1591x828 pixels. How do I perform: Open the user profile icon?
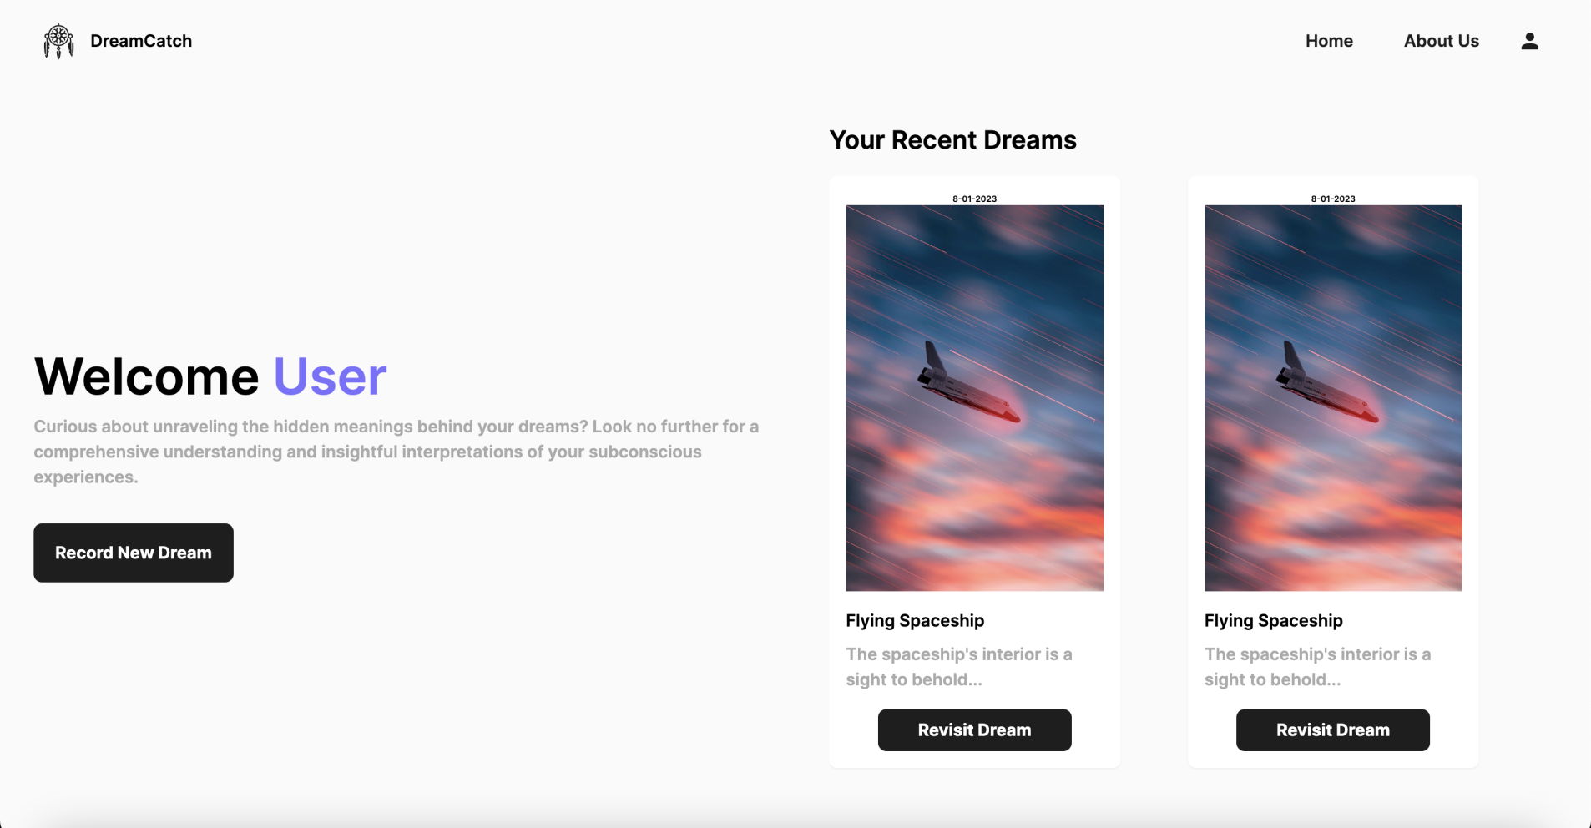1529,41
